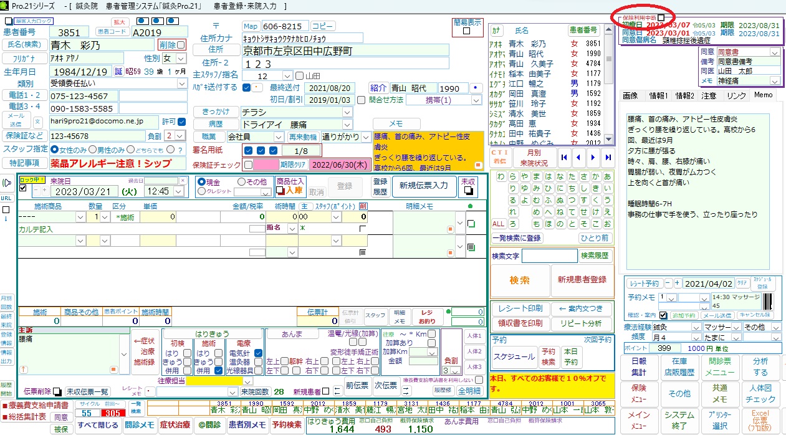Select その他 payment radio button

click(241, 181)
